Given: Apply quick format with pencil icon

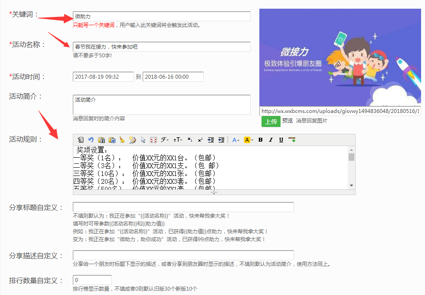Looking at the screenshot, I should tap(133, 139).
